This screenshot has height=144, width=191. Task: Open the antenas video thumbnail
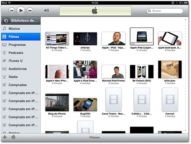(x=85, y=39)
